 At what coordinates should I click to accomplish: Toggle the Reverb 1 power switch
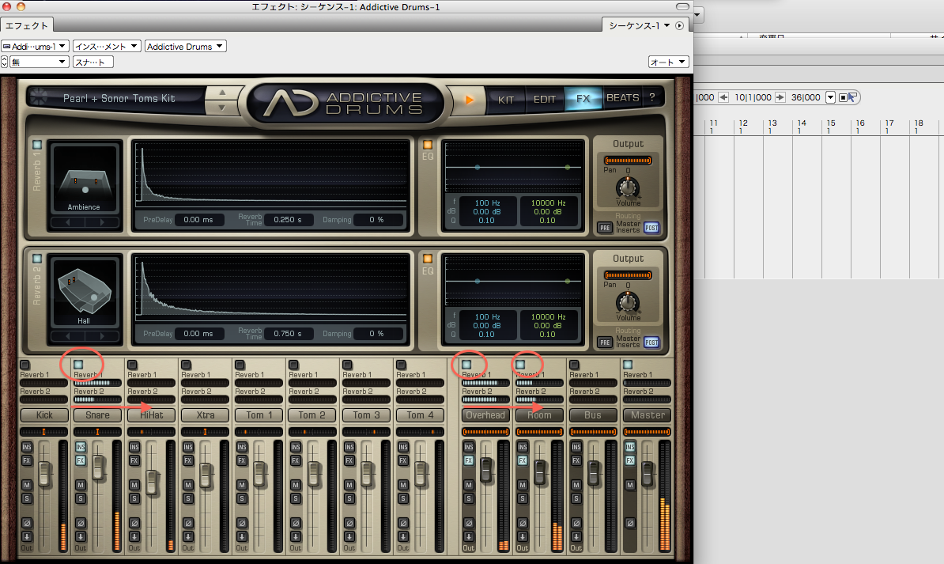pyautogui.click(x=36, y=145)
